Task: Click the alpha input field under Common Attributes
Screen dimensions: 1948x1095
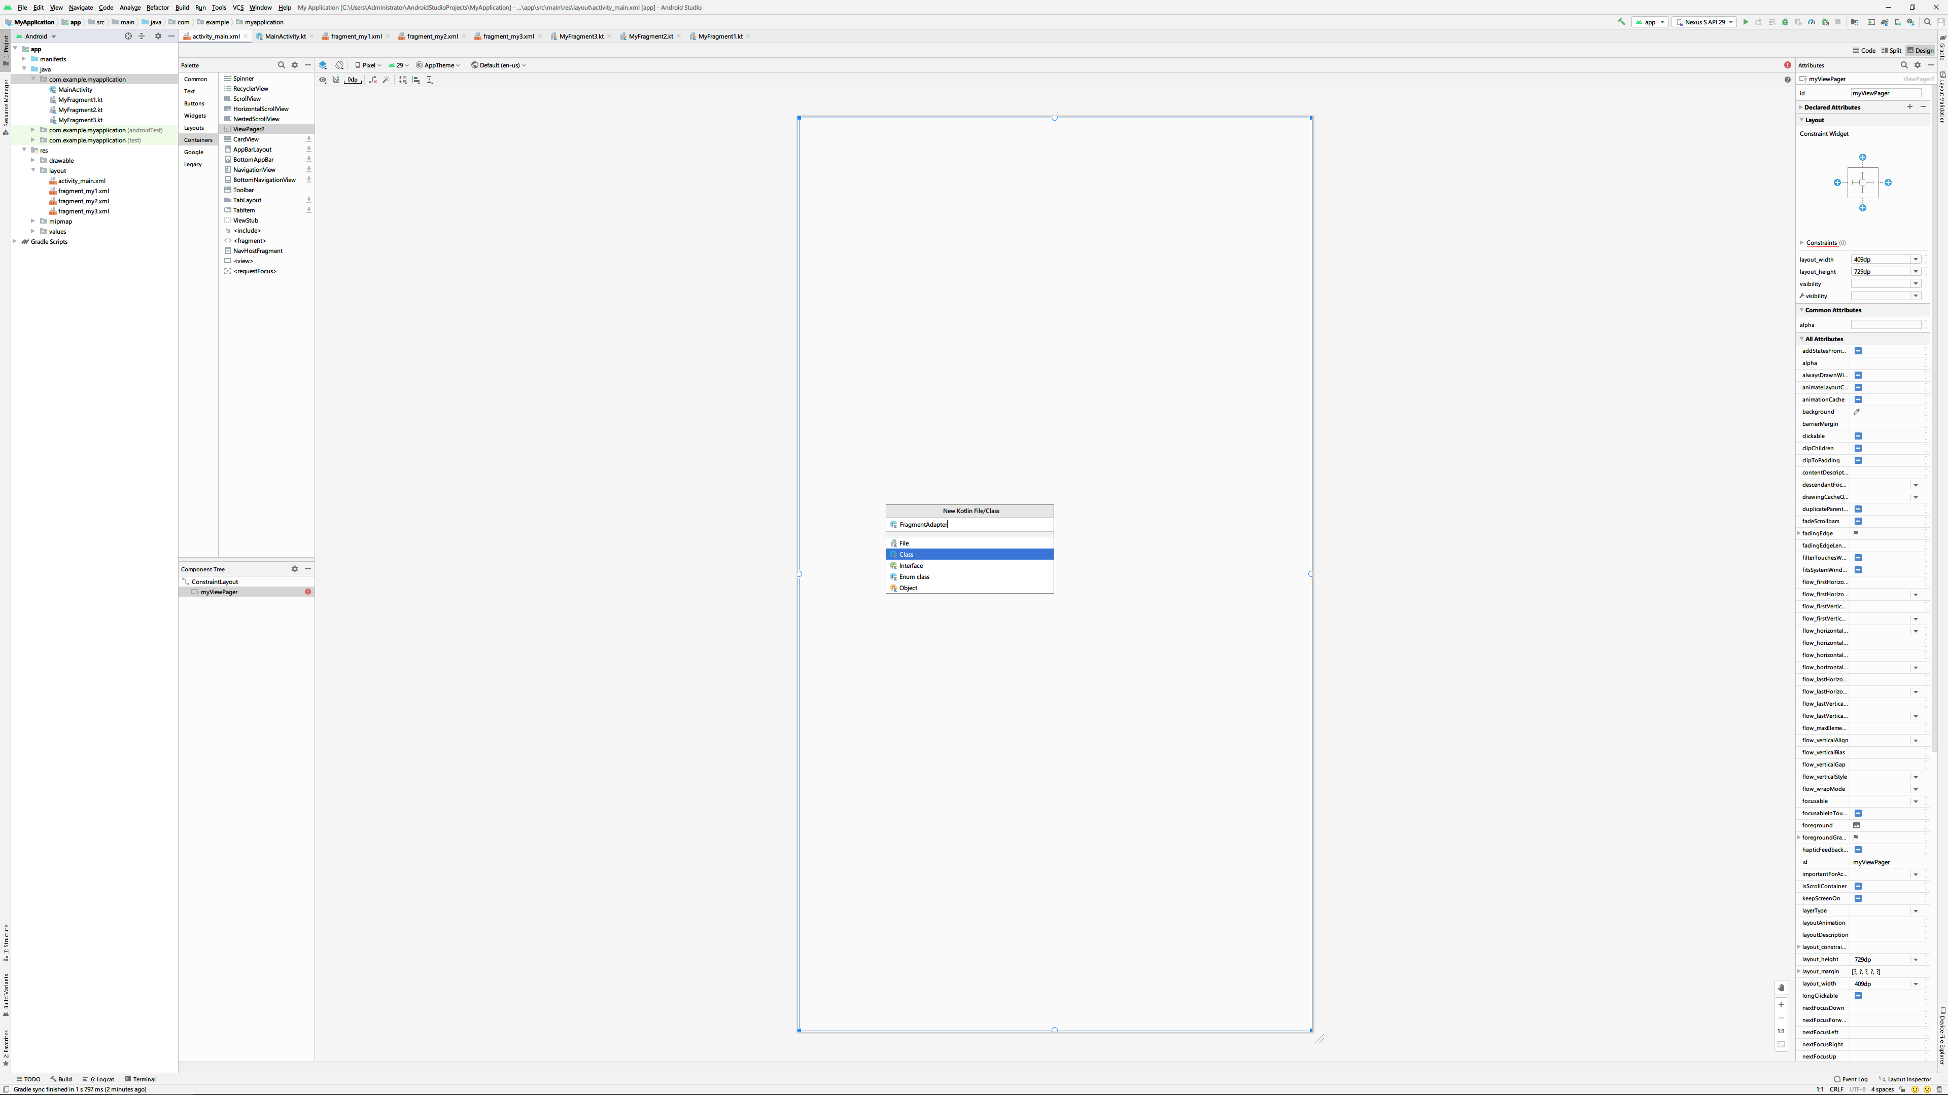Action: pos(1885,325)
